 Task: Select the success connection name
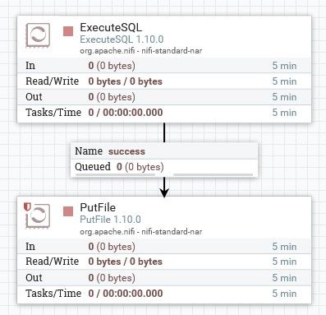coord(126,151)
